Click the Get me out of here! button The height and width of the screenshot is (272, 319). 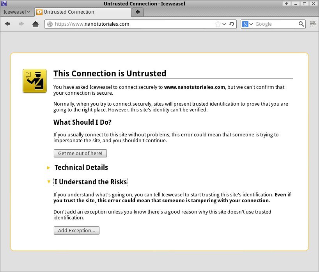coord(80,153)
